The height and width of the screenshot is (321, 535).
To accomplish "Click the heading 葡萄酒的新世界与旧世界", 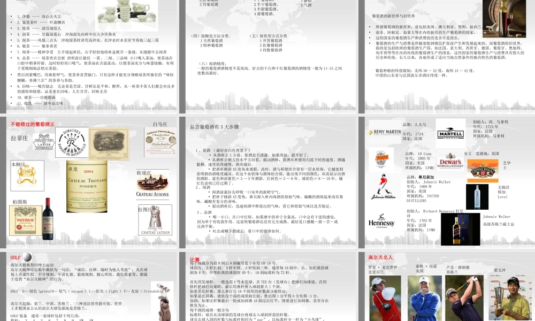I will tap(393, 16).
